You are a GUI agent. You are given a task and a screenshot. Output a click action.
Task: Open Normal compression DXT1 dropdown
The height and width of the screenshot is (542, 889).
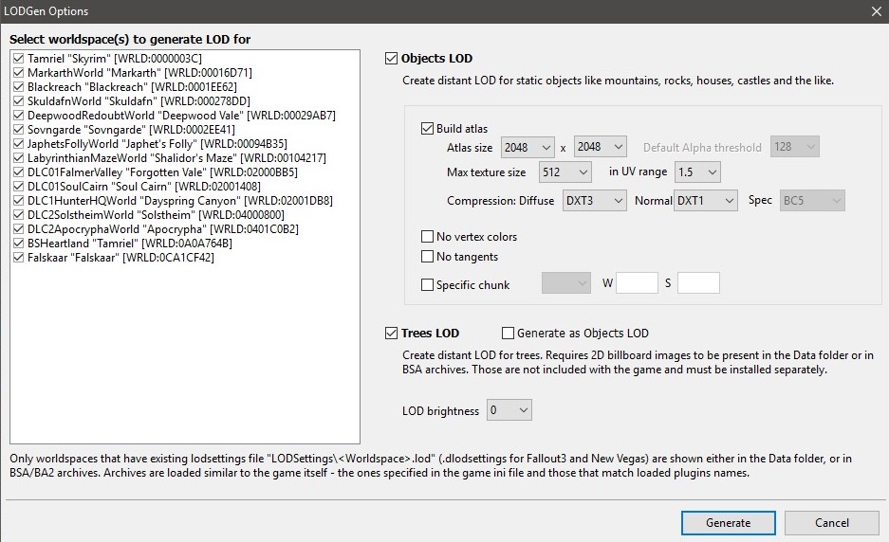tap(705, 201)
